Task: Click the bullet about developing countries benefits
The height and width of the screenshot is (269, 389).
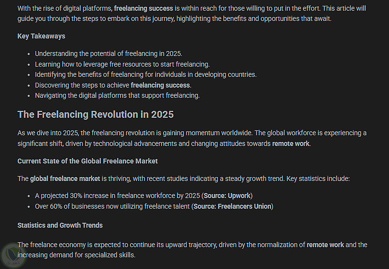Action: tap(145, 74)
